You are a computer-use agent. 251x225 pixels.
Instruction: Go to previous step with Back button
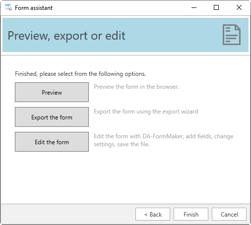(x=153, y=214)
